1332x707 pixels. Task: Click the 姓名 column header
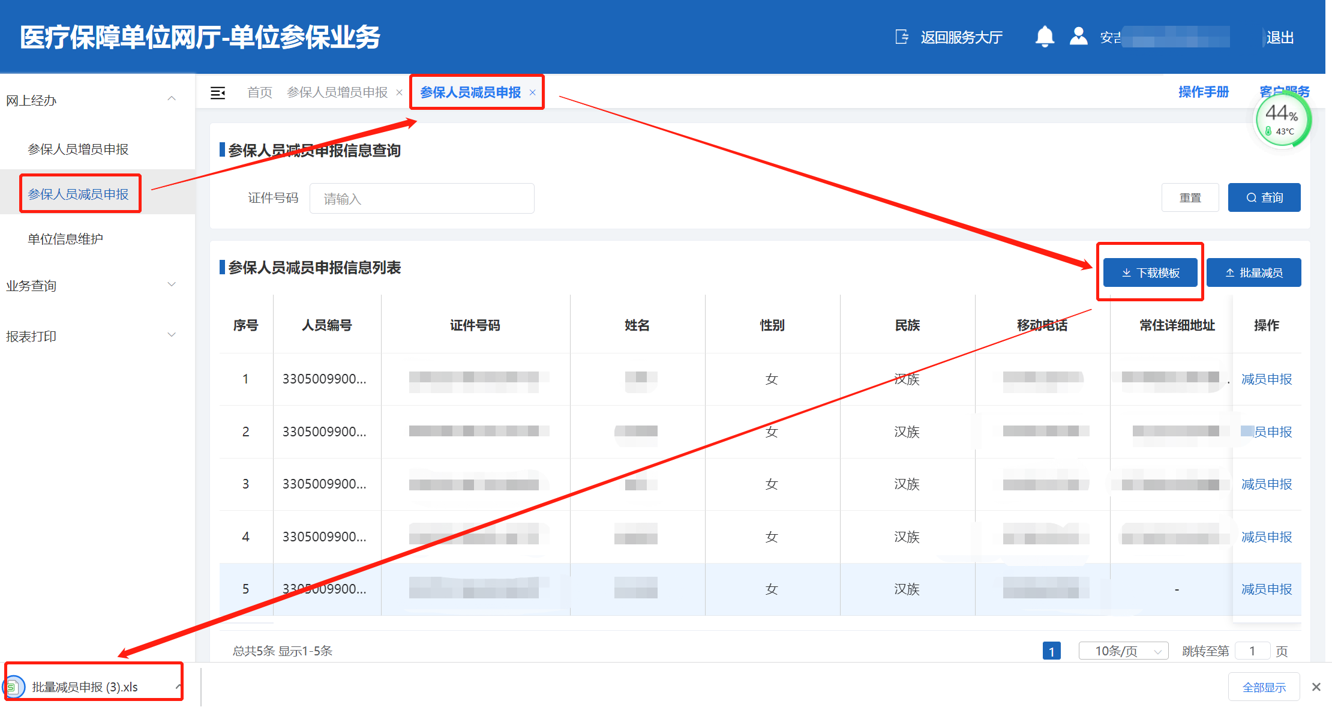click(637, 325)
